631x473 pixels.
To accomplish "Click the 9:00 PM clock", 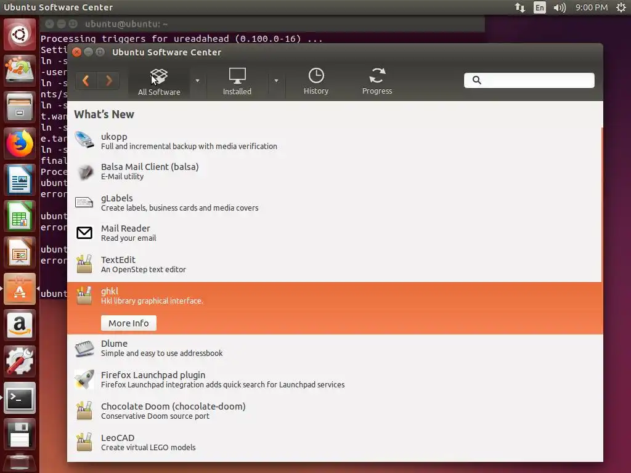I will pyautogui.click(x=591, y=7).
